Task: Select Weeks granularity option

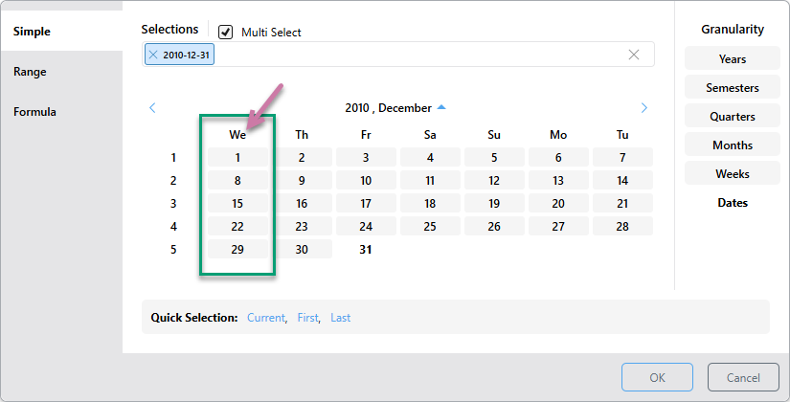Action: tap(732, 174)
